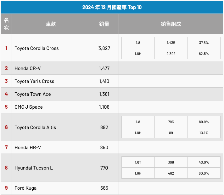Click sales figure 1,106
The width and height of the screenshot is (224, 195).
point(104,107)
